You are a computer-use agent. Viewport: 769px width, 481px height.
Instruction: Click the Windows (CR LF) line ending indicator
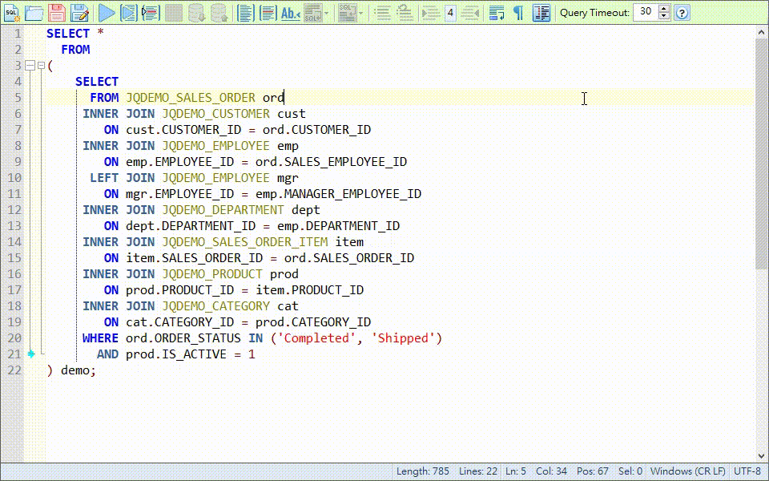pyautogui.click(x=687, y=471)
